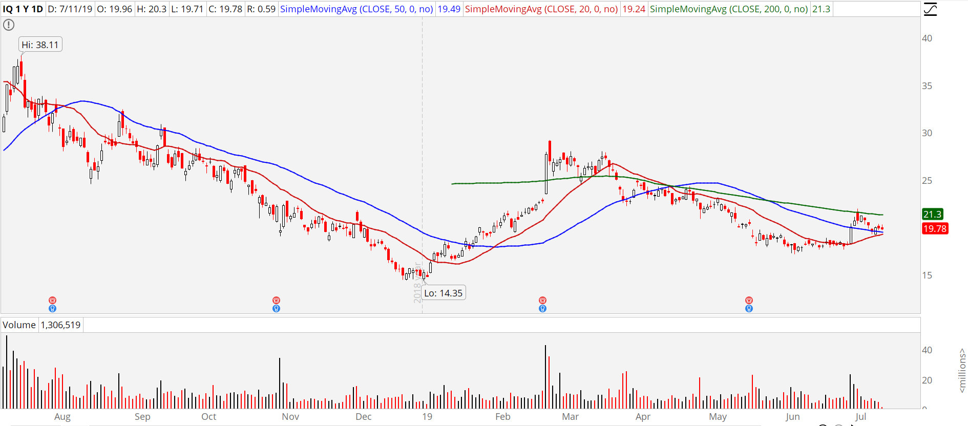968x426 pixels.
Task: Click the 'H: 20.3' high value
Action: [152, 9]
